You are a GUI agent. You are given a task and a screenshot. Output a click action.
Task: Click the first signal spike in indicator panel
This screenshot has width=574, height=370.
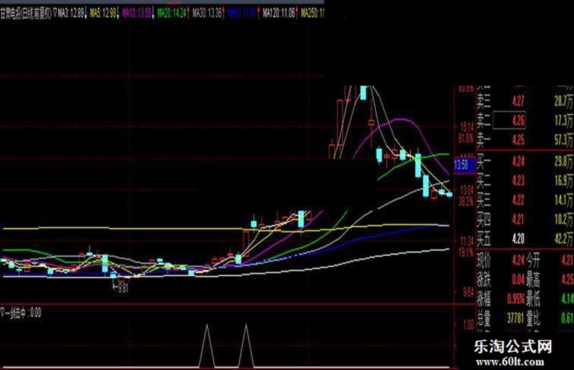[x=207, y=346]
